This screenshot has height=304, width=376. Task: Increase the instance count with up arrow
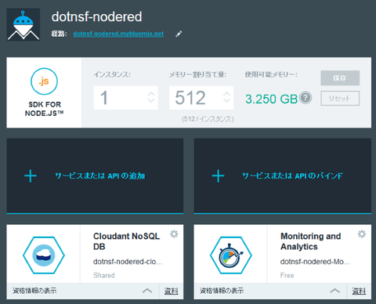click(151, 93)
